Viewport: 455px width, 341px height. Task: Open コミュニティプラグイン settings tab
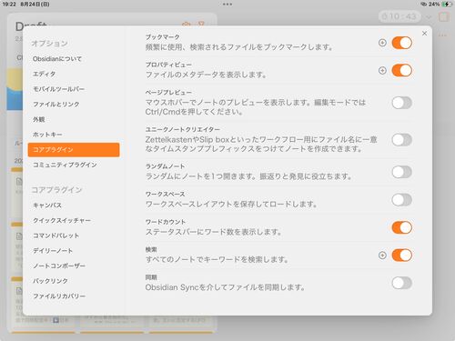tap(74, 165)
